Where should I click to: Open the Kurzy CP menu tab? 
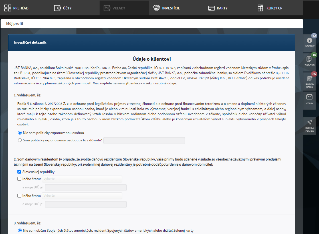click(270, 8)
